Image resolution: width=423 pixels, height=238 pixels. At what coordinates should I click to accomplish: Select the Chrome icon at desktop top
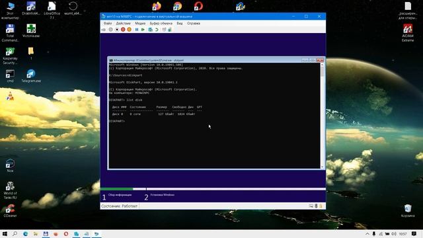[177, 6]
